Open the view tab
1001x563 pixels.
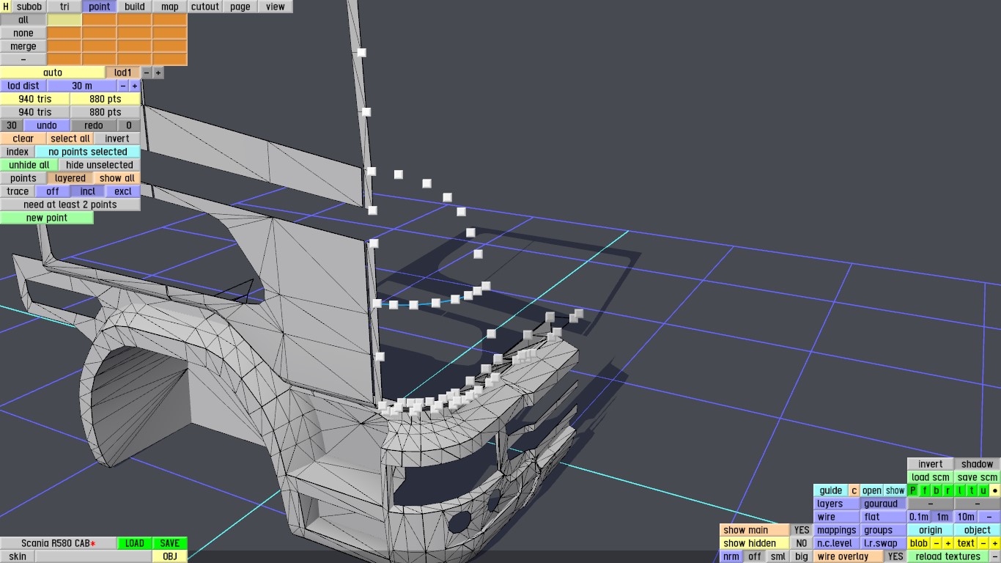pyautogui.click(x=276, y=7)
